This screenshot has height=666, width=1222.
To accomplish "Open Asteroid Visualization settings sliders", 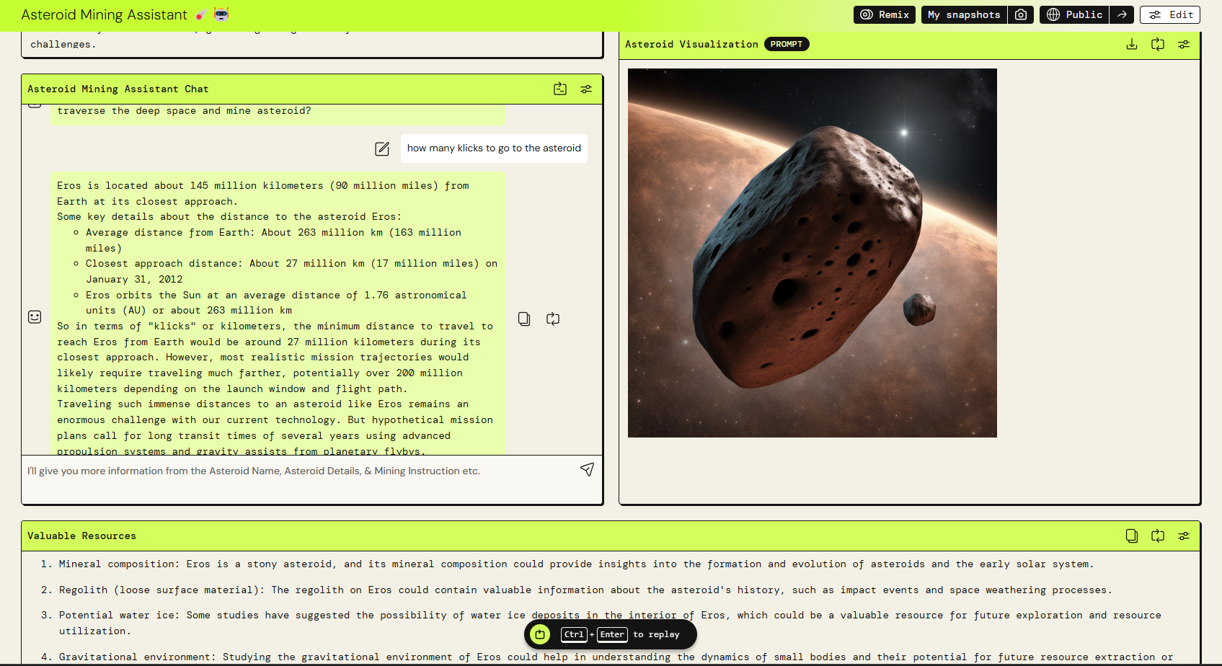I will tap(1184, 45).
